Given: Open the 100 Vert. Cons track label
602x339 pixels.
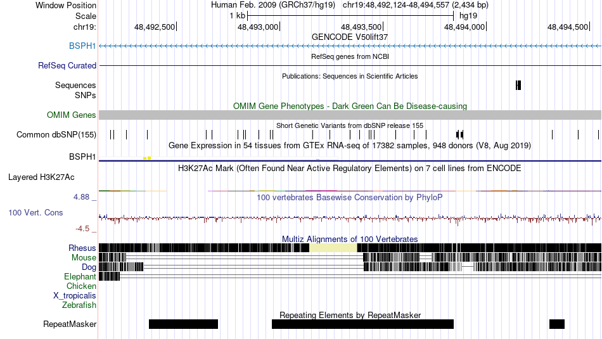Looking at the screenshot, I should pos(35,213).
